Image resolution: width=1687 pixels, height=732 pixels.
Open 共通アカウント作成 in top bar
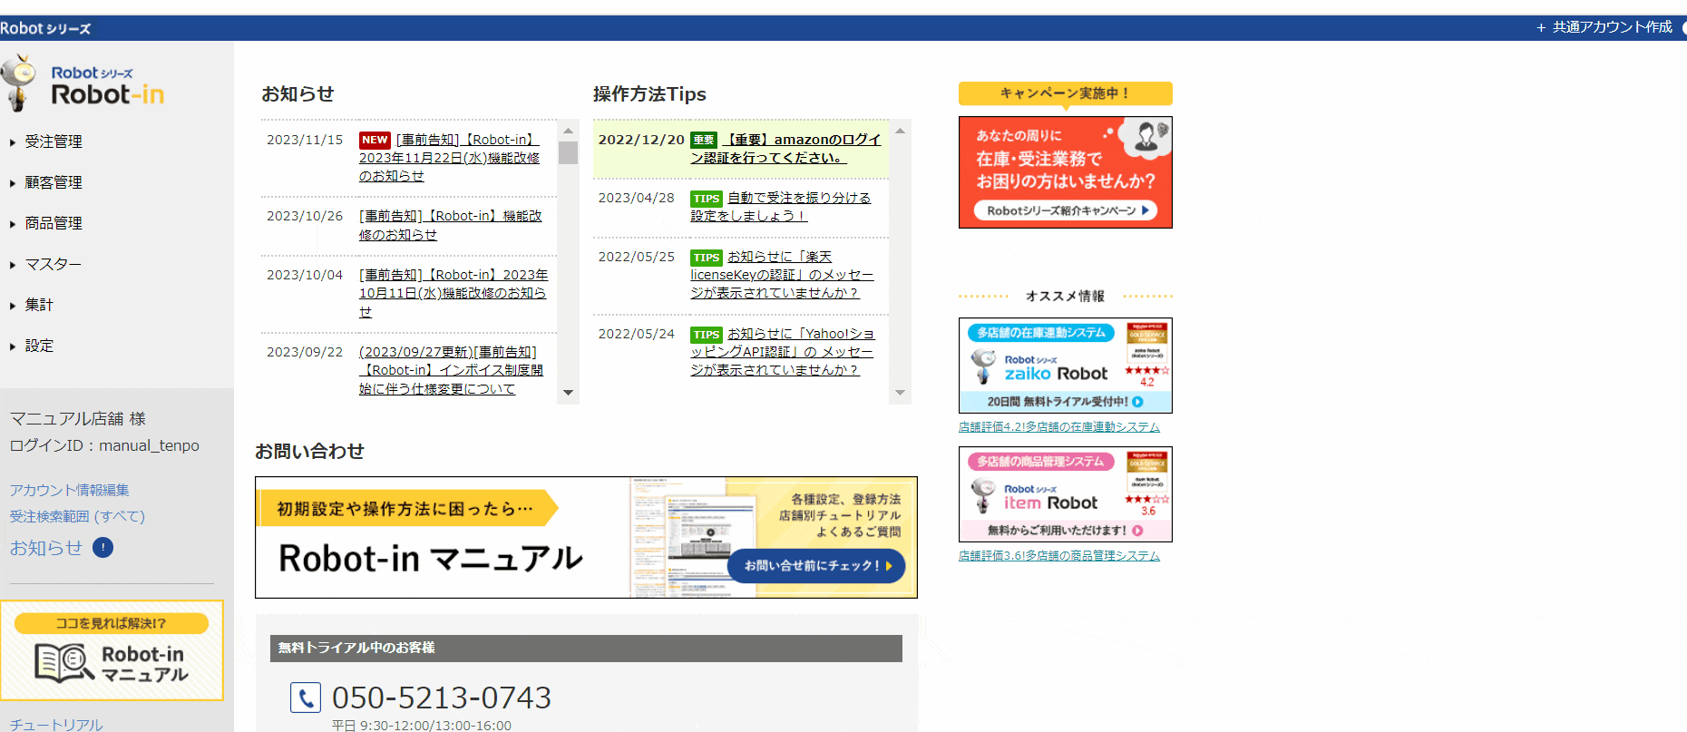[x=1604, y=27]
